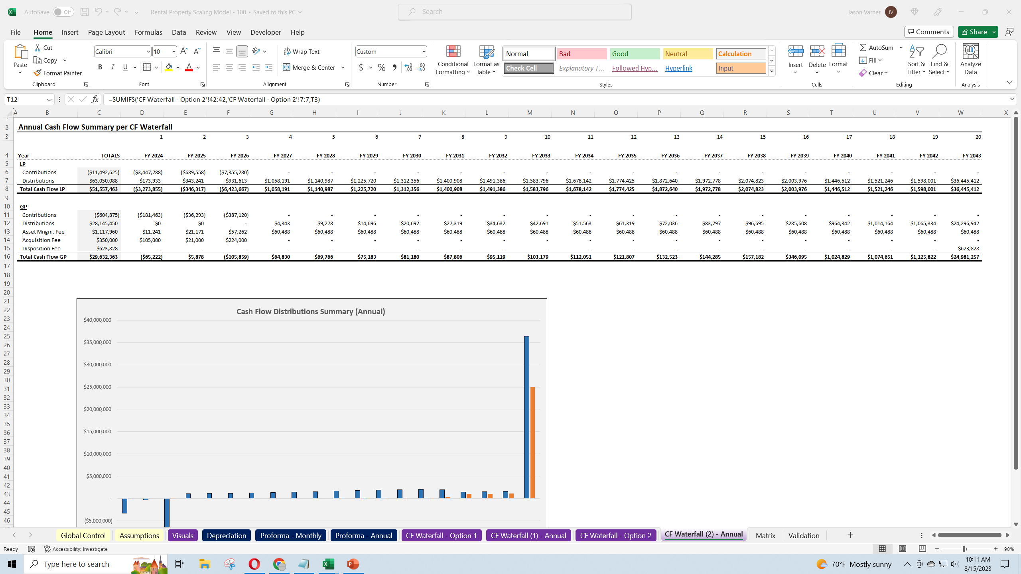Screen dimensions: 1021x574
Task: Switch to Page Layout view in status bar
Action: coord(902,549)
